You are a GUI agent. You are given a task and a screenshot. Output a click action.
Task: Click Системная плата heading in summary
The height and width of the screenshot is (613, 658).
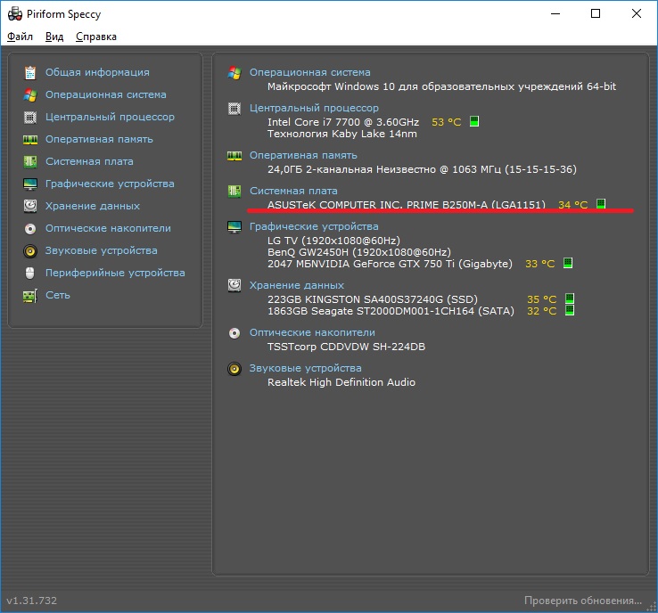point(293,192)
